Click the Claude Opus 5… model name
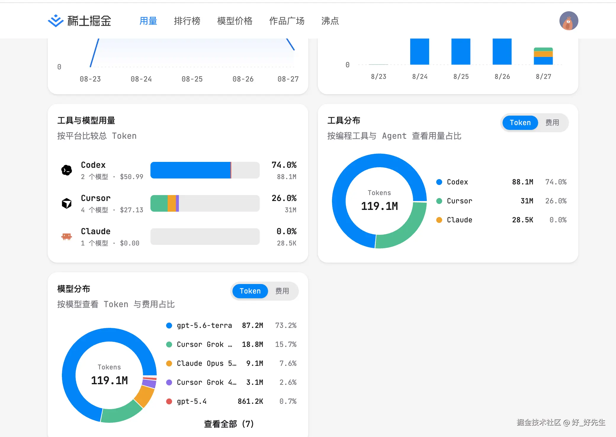Screen dimensions: 616x437 206,363
